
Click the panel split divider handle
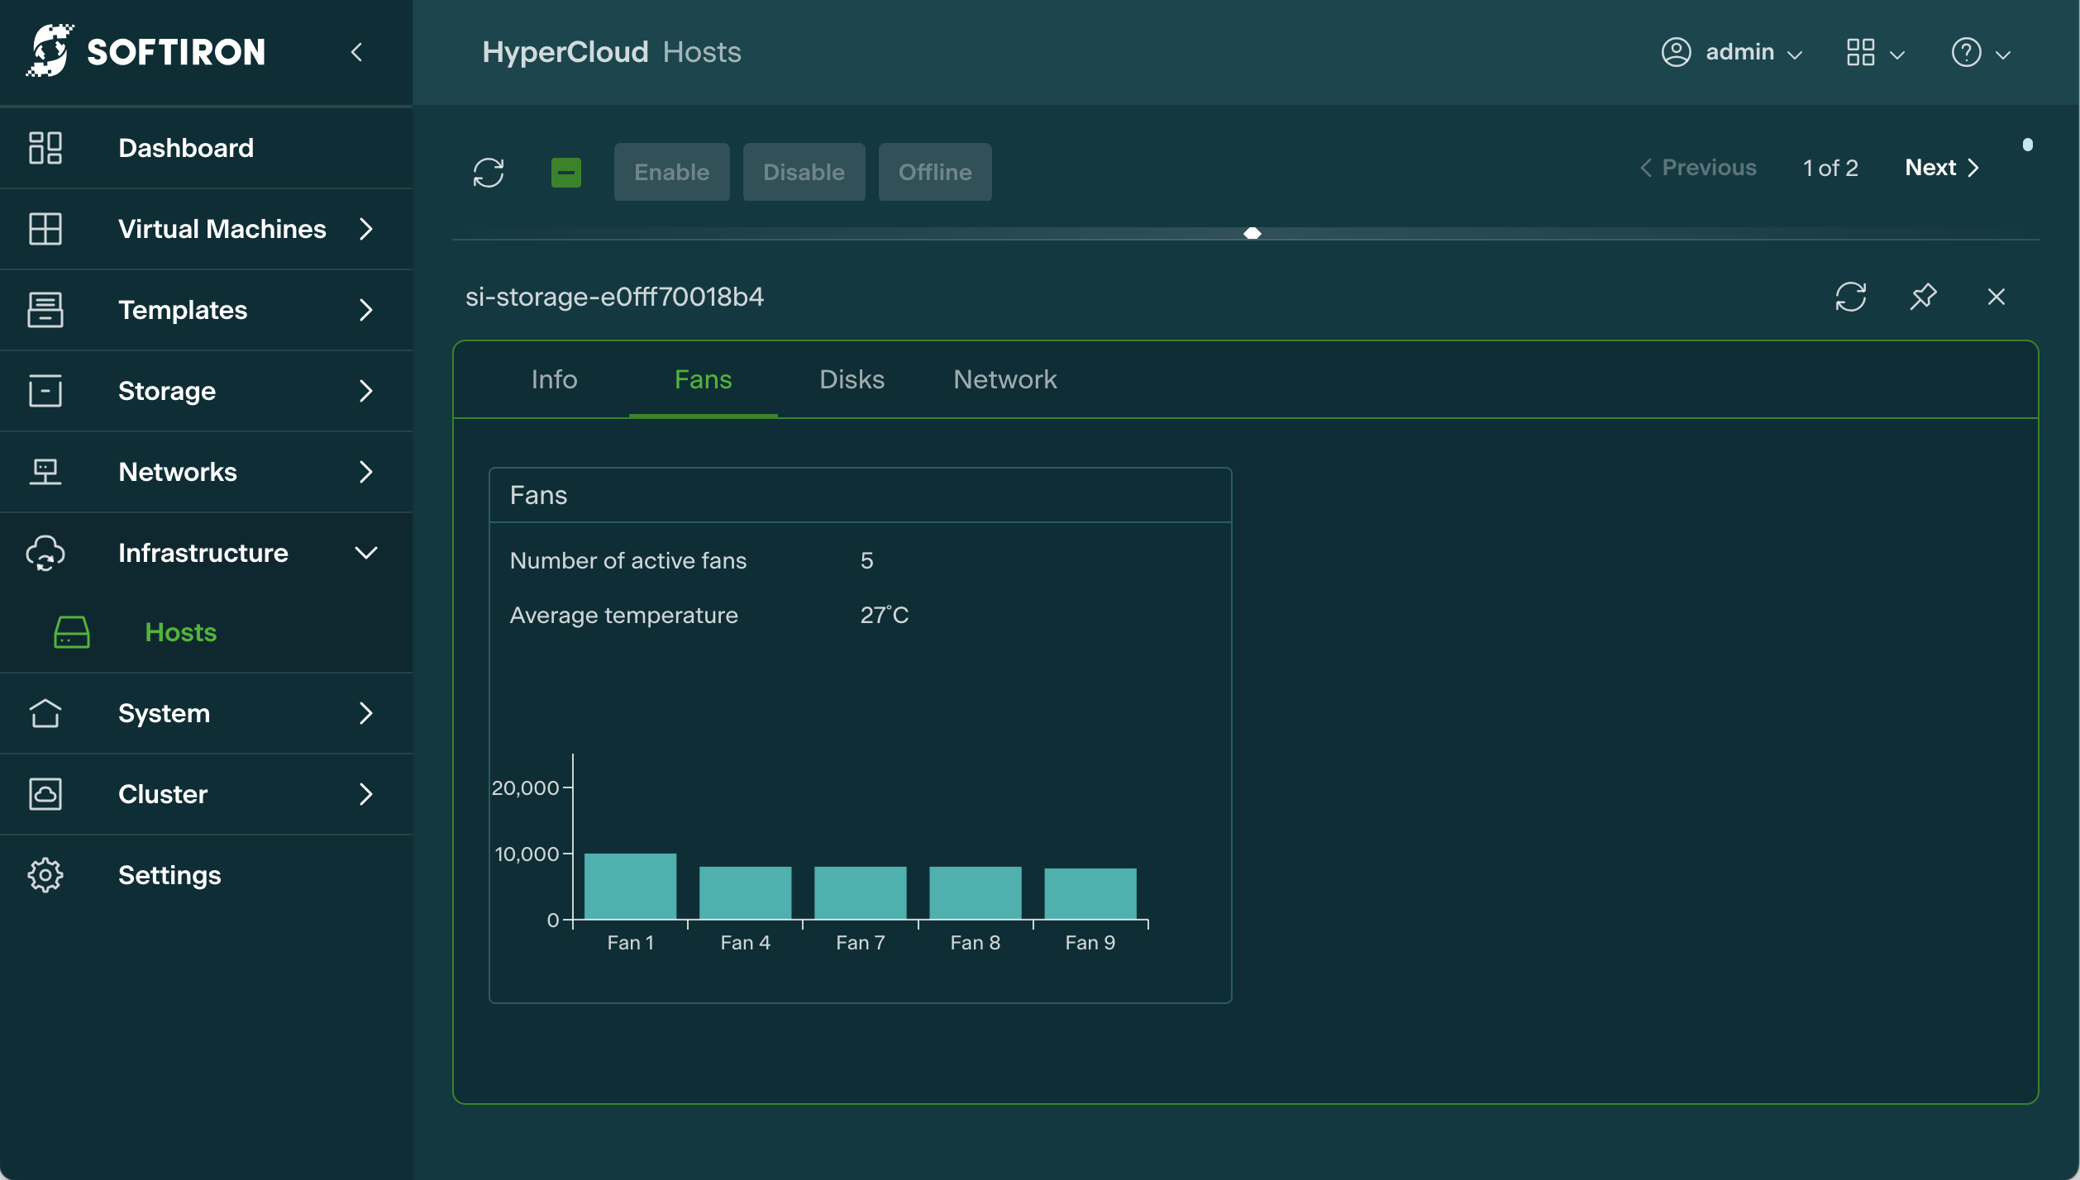click(1252, 234)
